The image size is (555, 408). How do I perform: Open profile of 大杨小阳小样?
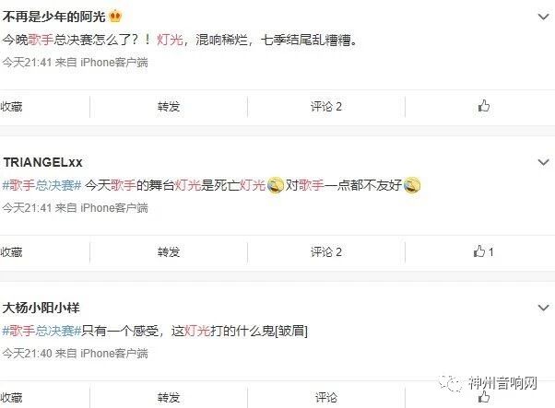(x=41, y=308)
